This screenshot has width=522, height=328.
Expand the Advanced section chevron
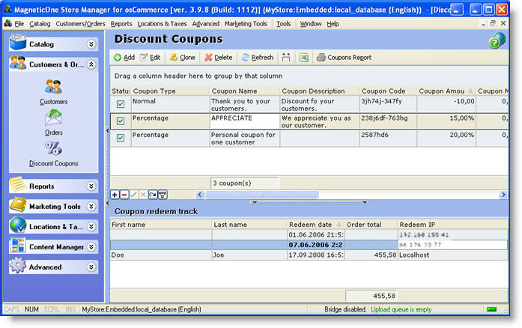coord(91,267)
